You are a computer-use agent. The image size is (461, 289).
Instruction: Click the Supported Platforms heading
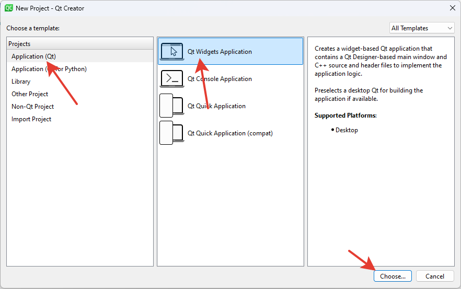[x=345, y=115]
